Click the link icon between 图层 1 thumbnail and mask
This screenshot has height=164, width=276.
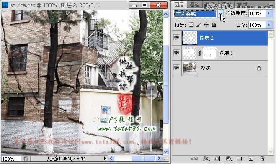click(199, 53)
